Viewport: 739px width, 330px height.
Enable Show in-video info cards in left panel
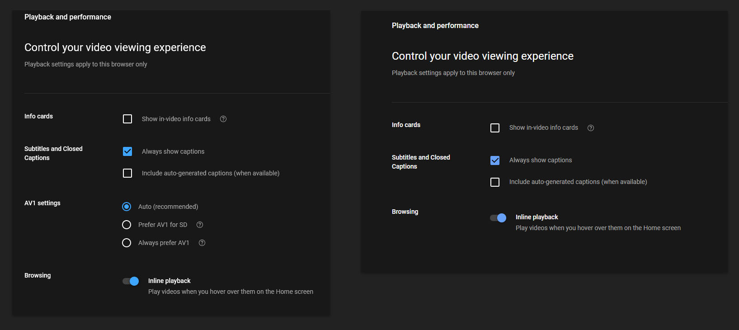(127, 119)
